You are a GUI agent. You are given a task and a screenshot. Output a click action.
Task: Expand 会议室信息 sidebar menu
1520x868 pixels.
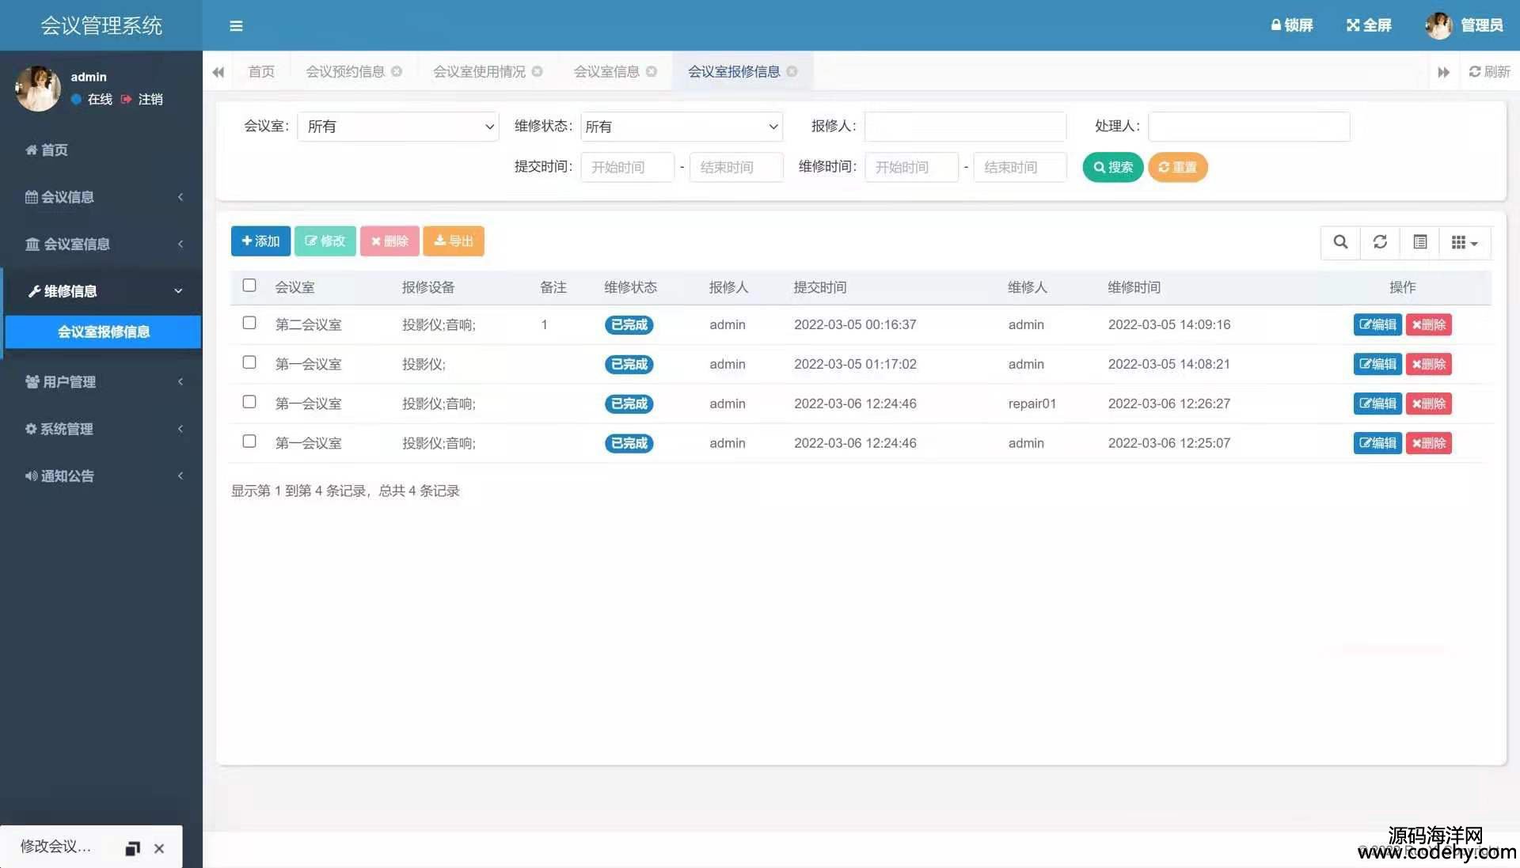(101, 244)
